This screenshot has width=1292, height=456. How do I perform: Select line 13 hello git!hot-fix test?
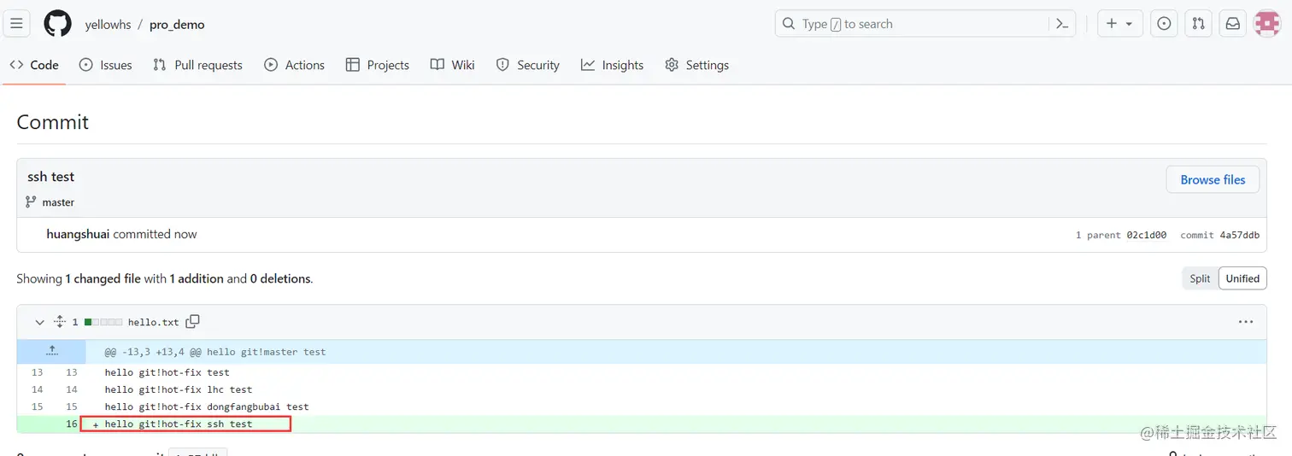click(x=167, y=372)
